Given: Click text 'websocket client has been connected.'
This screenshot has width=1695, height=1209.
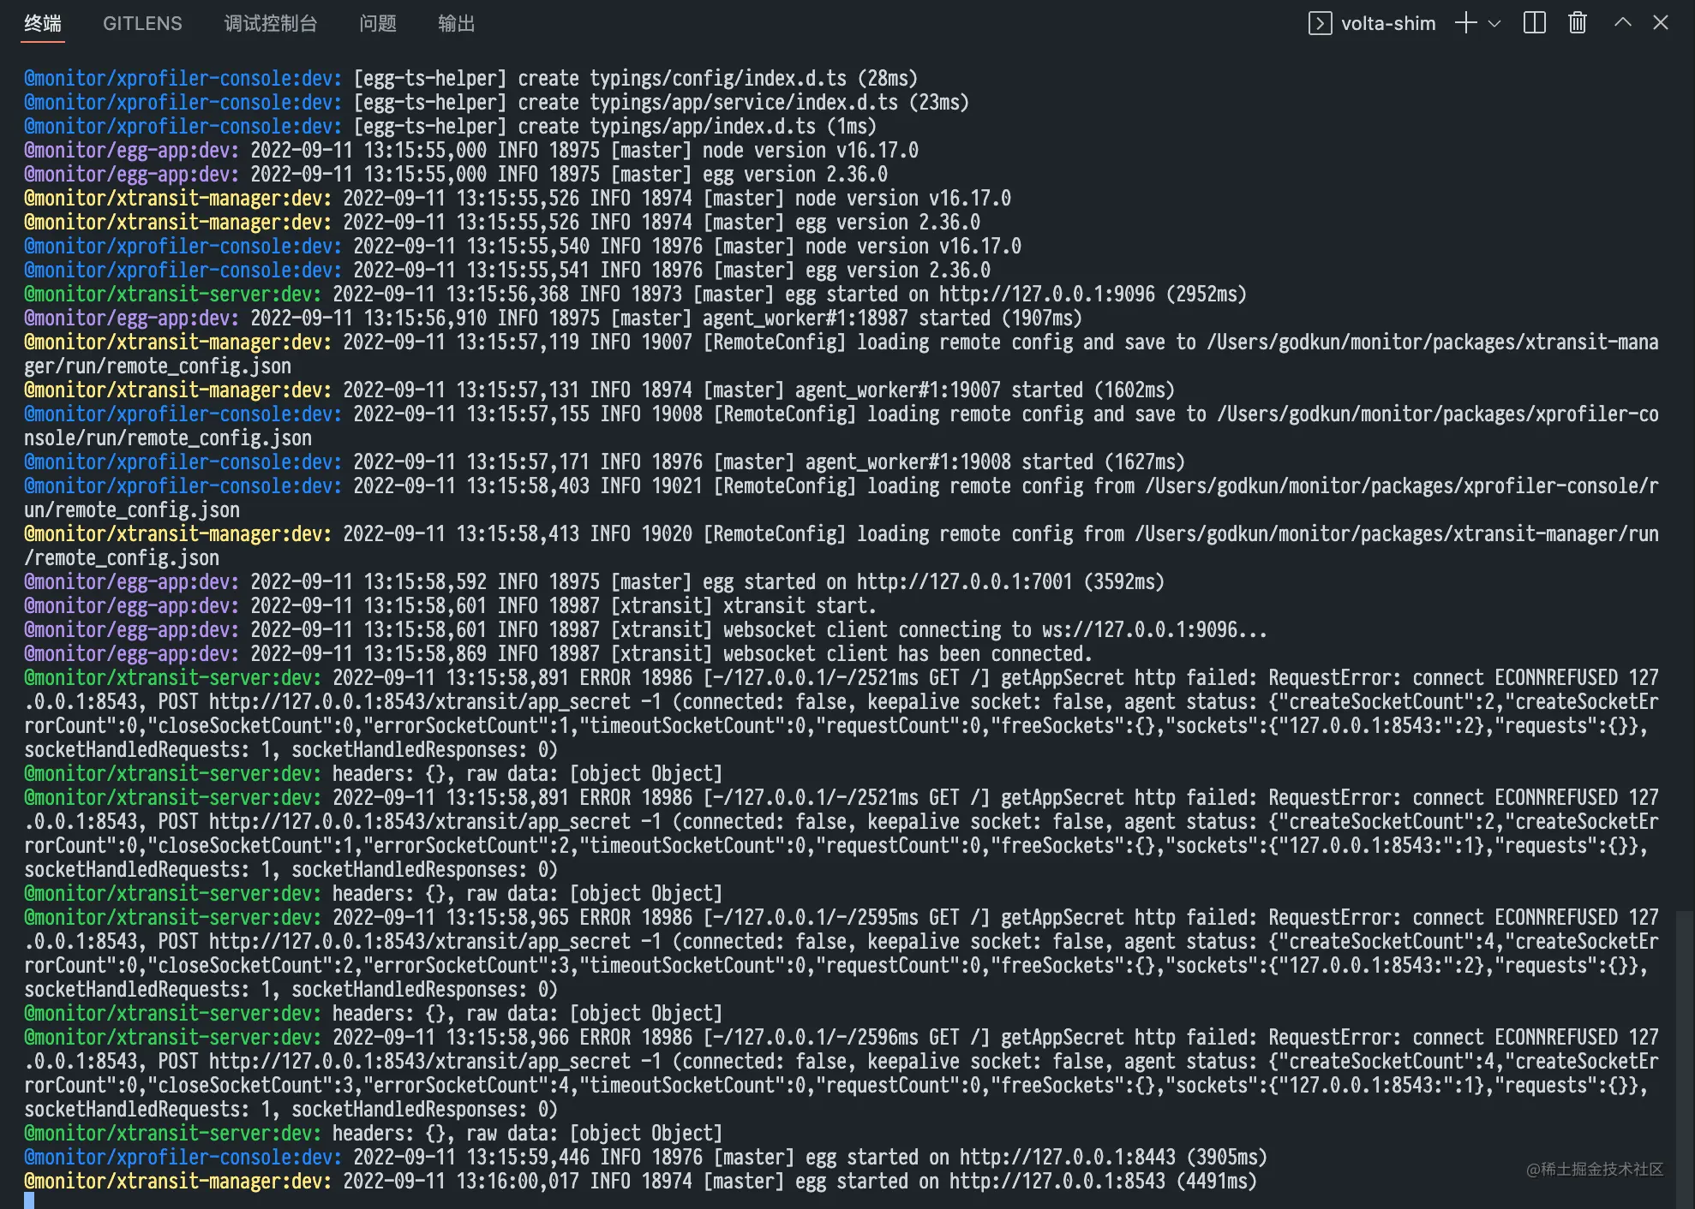Looking at the screenshot, I should tap(907, 654).
